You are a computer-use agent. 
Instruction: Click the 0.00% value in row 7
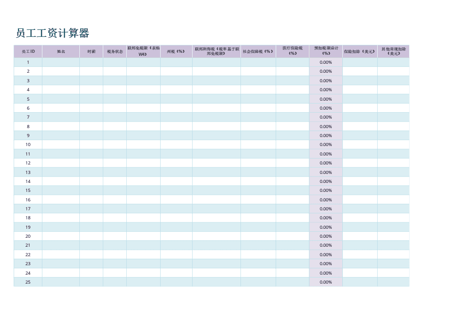326,117
